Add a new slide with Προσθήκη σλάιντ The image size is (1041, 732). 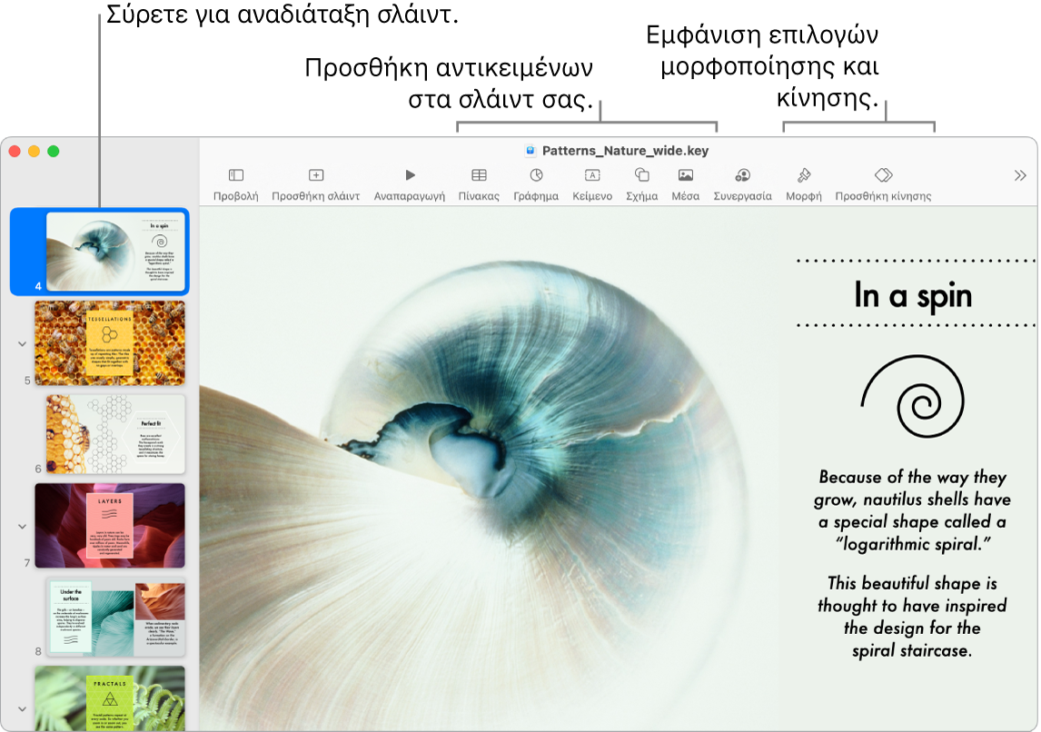click(315, 174)
